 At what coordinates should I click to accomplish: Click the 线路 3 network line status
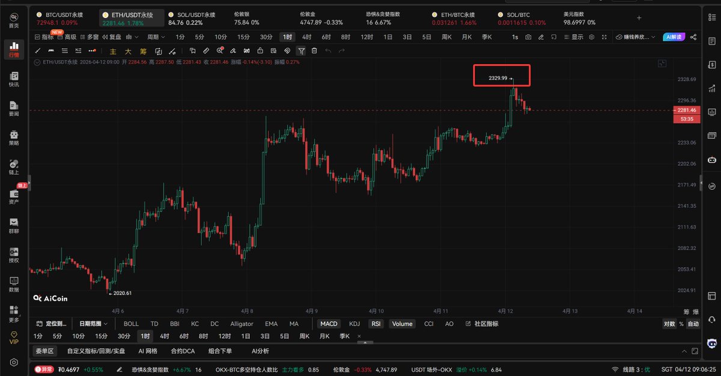[630, 369]
